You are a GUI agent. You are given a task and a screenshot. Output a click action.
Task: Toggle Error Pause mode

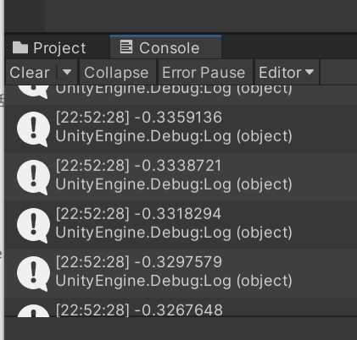(204, 73)
